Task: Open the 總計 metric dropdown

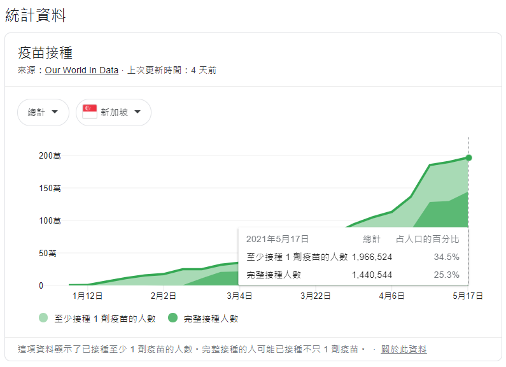Action: click(43, 112)
